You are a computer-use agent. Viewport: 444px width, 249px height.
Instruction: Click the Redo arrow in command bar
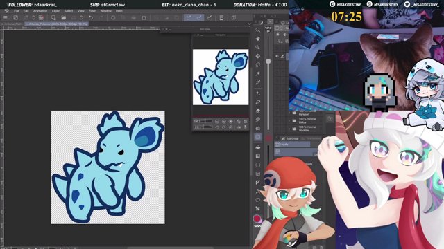coord(101,17)
